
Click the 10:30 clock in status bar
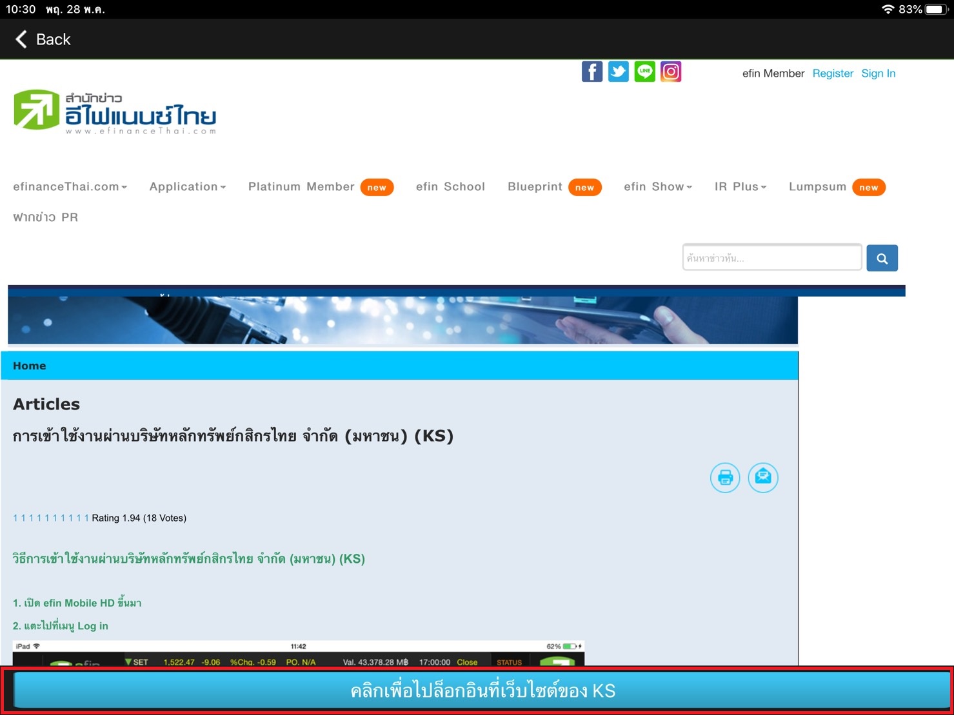[x=21, y=9]
